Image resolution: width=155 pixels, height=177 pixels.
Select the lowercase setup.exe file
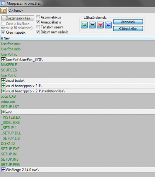tap(8, 102)
